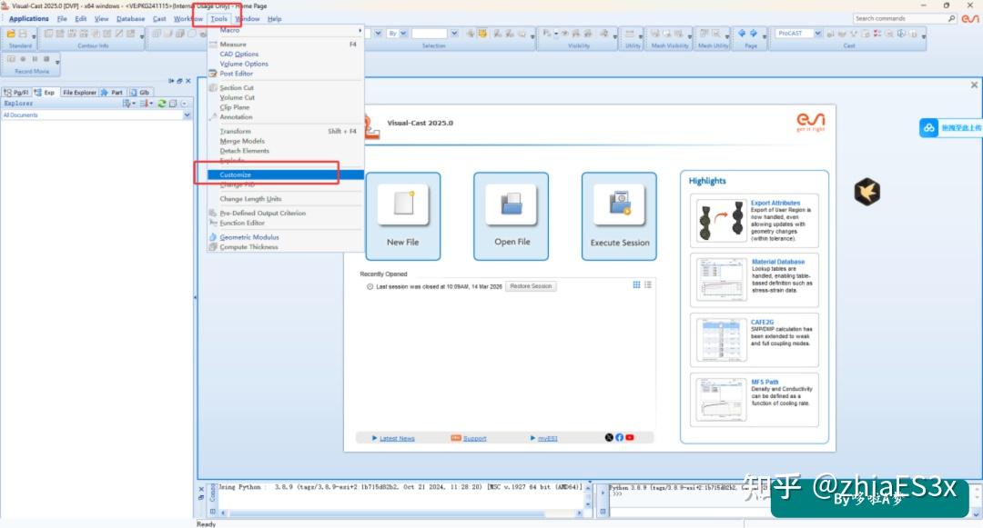Click the Post Editor icon in menu
This screenshot has height=528, width=983.
[x=213, y=74]
